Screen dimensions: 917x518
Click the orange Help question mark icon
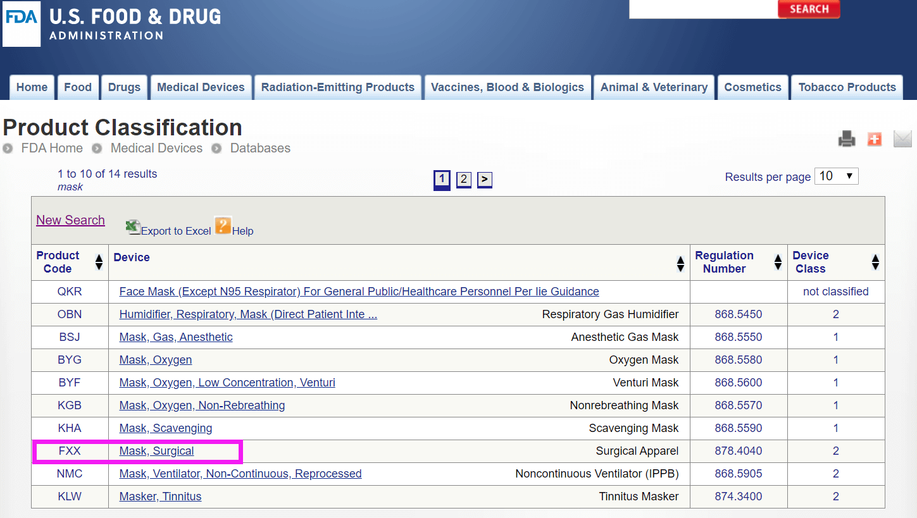coord(223,226)
